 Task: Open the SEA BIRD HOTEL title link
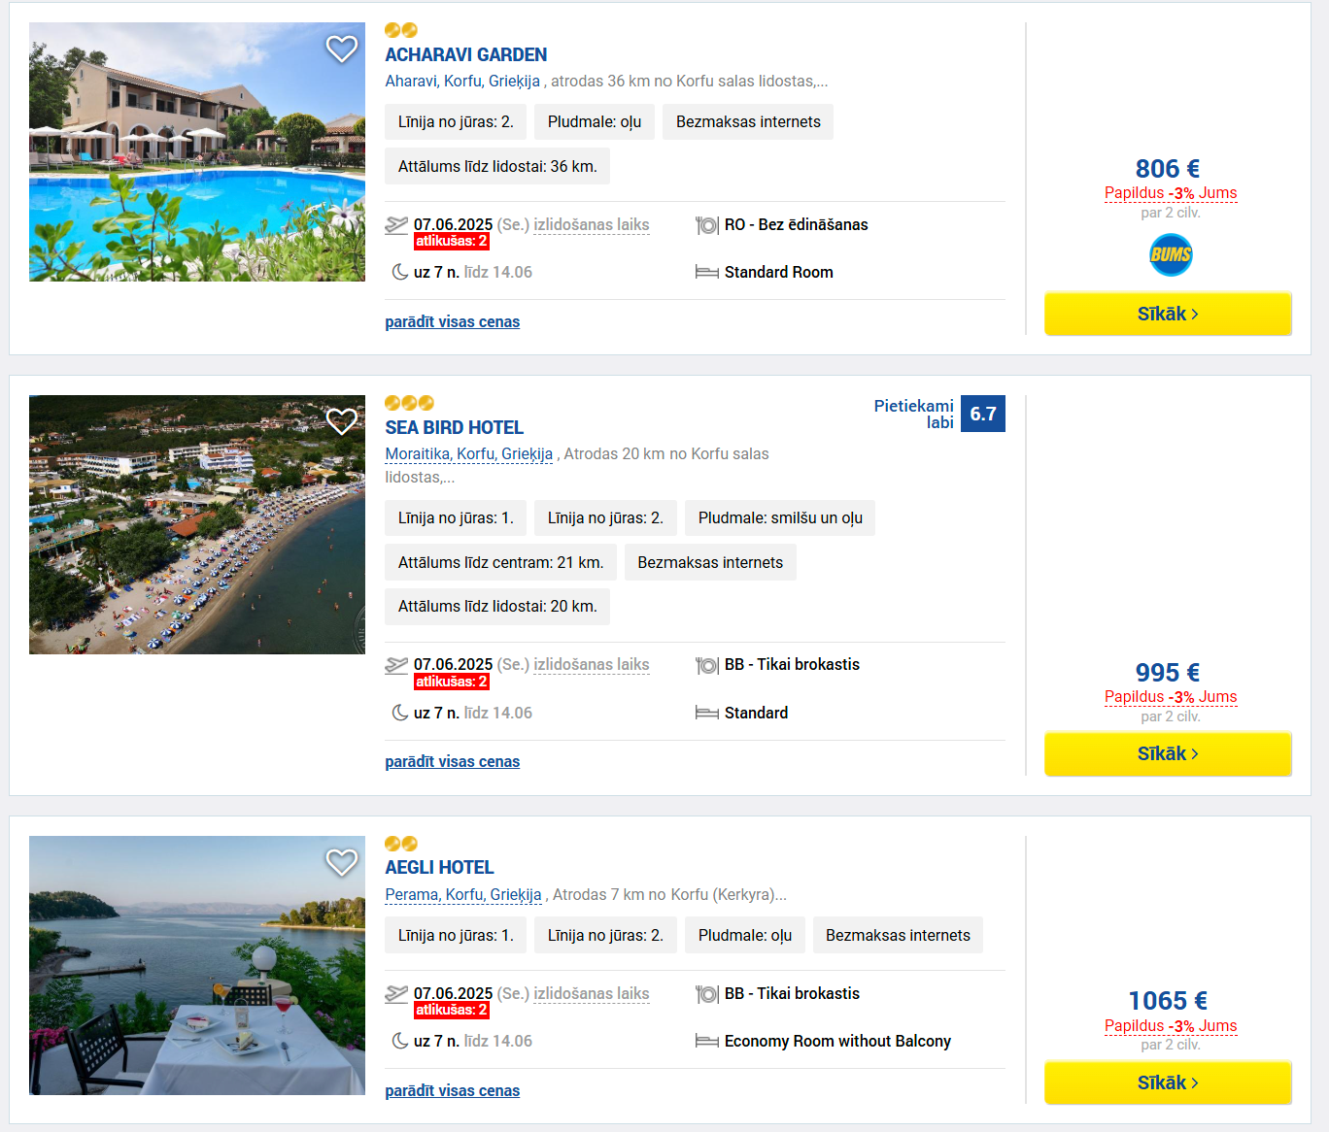tap(454, 427)
